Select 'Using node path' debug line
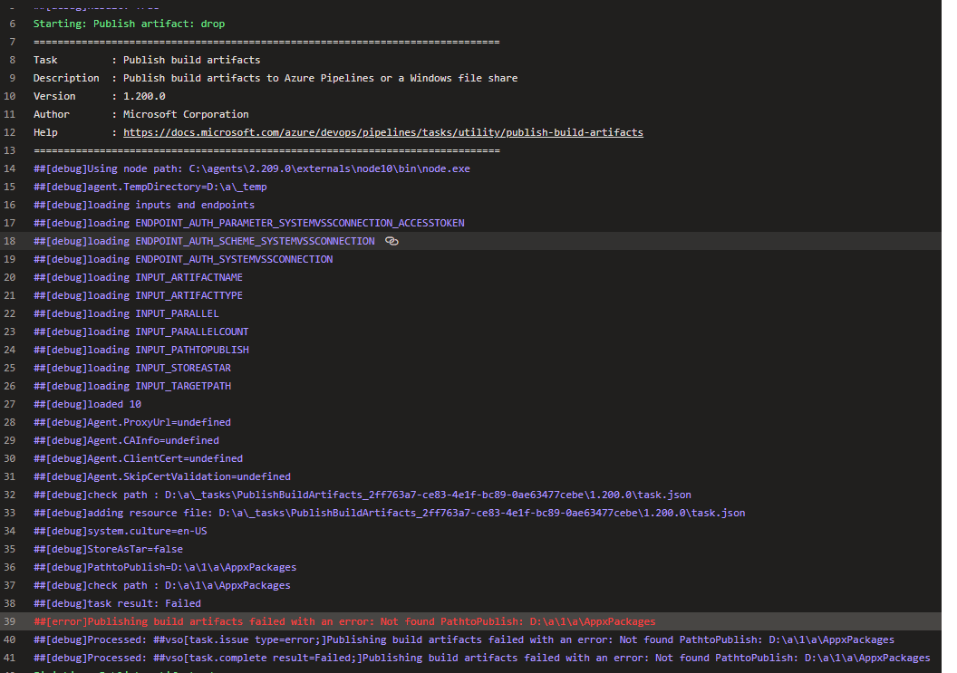 251,169
